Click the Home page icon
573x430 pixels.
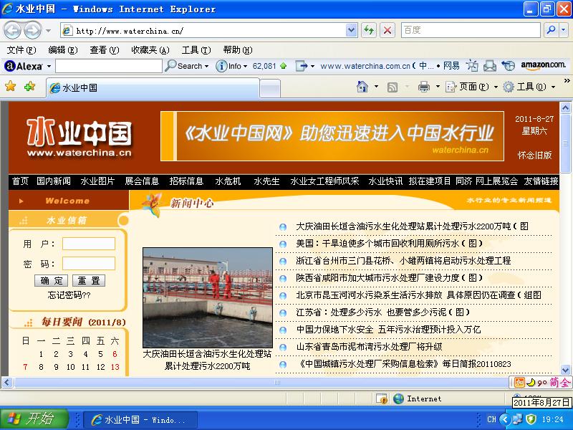point(362,87)
